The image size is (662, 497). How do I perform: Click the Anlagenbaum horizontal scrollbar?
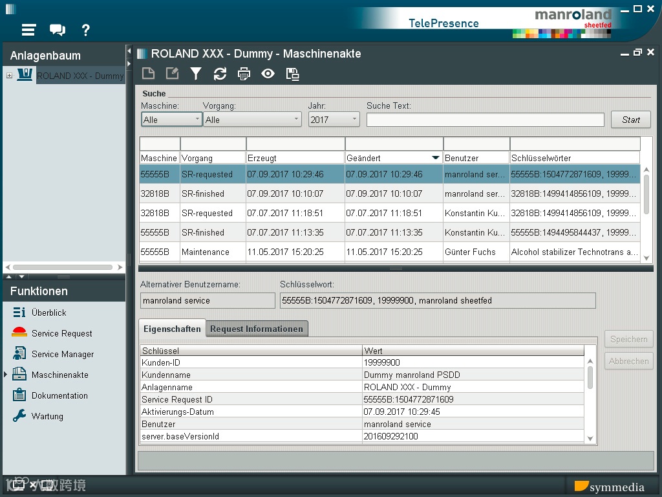[63, 267]
